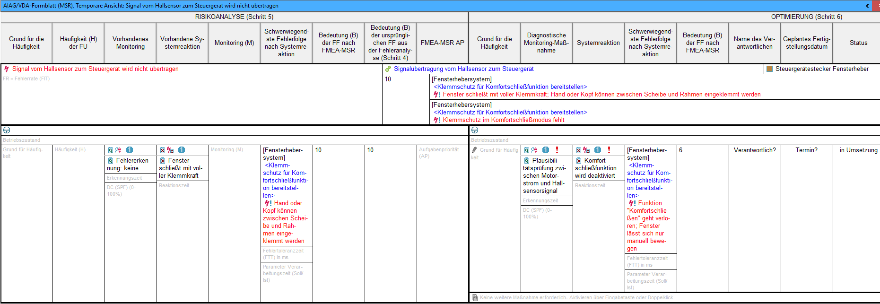Click red exclamation mark in optimization system reaction cell
The height and width of the screenshot is (304, 880).
coord(609,150)
